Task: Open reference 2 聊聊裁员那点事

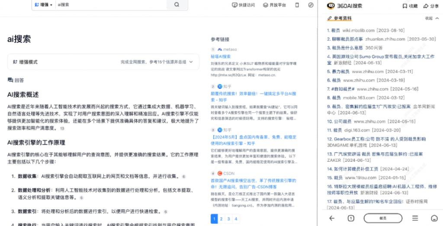Action: coord(382,39)
